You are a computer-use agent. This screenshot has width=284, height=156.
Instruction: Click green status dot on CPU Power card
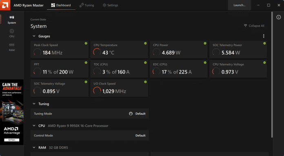coord(205,43)
